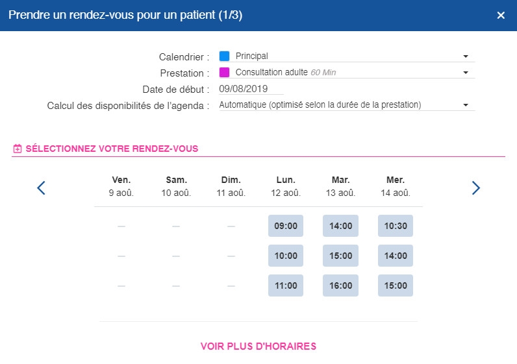
Task: Select the 14:00 slot on Wednesday
Action: (396, 256)
